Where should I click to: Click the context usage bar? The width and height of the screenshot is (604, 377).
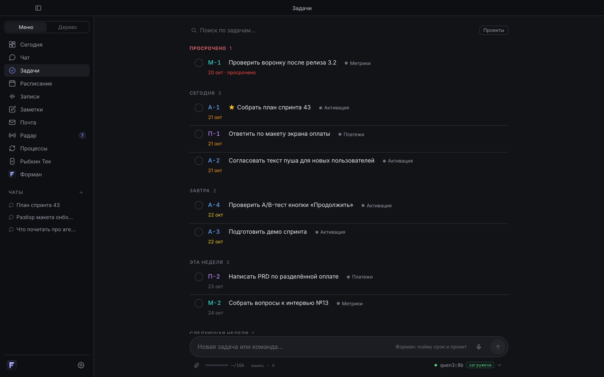pos(217,365)
